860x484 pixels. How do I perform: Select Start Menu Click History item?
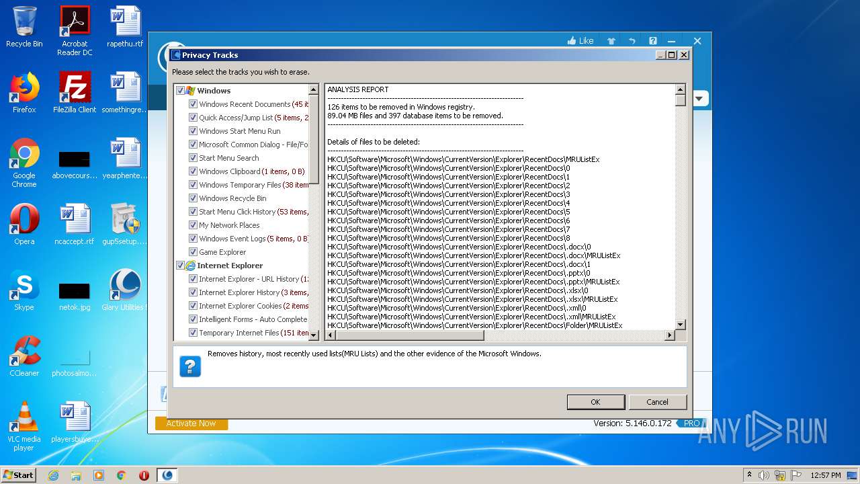click(253, 212)
